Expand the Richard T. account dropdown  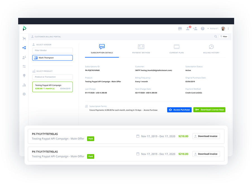coord(214,29)
